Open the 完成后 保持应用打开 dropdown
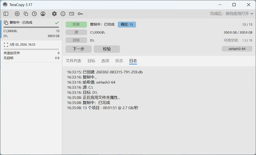This screenshot has height=155, width=256. coord(231,14)
